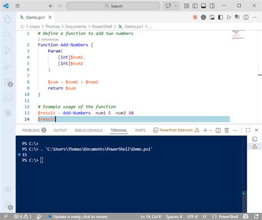Viewport: 262px width, 220px height.
Task: Toggle the primary side bar
Action: pyautogui.click(x=195, y=6)
